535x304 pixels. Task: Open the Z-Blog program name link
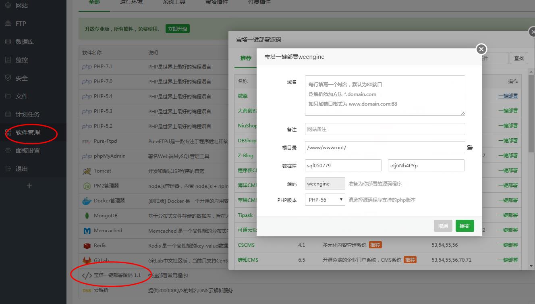pos(246,155)
